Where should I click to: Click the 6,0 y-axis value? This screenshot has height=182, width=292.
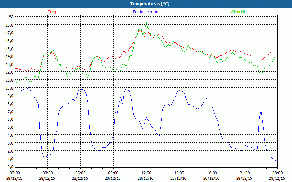[x=11, y=119]
